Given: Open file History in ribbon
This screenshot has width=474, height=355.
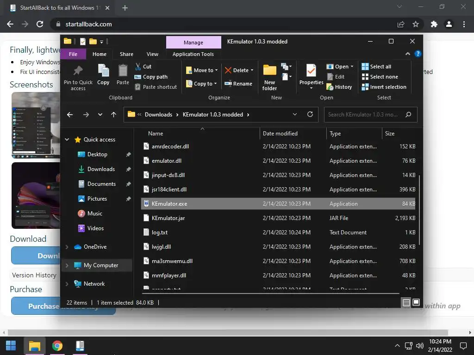Looking at the screenshot, I should [x=339, y=87].
